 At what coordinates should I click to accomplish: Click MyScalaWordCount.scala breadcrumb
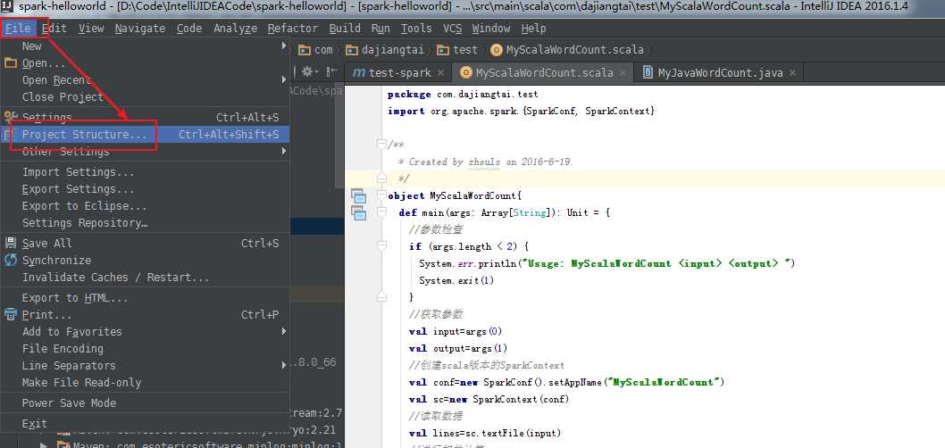tap(567, 50)
